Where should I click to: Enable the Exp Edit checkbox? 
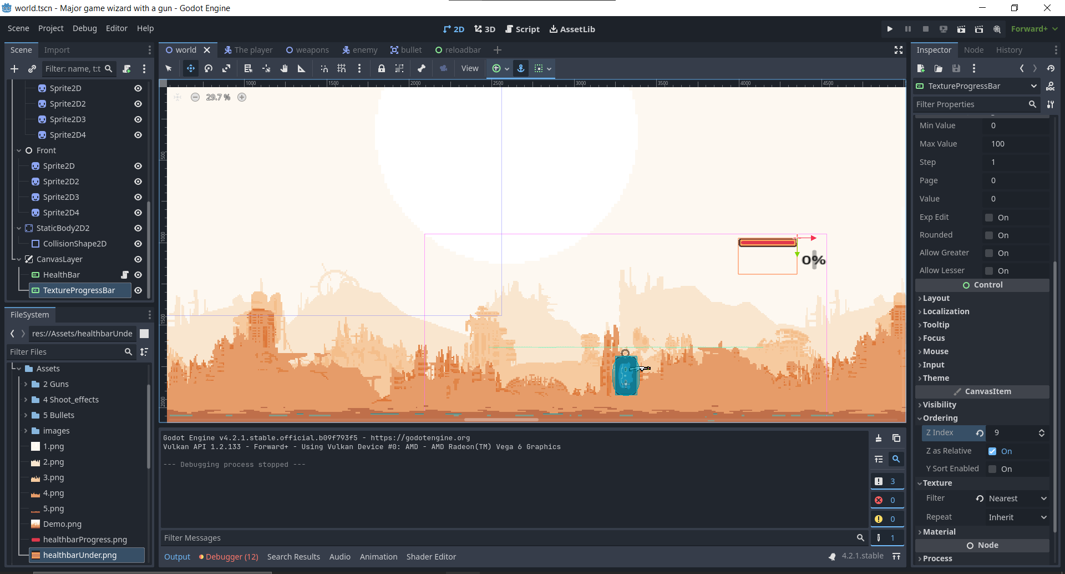989,218
